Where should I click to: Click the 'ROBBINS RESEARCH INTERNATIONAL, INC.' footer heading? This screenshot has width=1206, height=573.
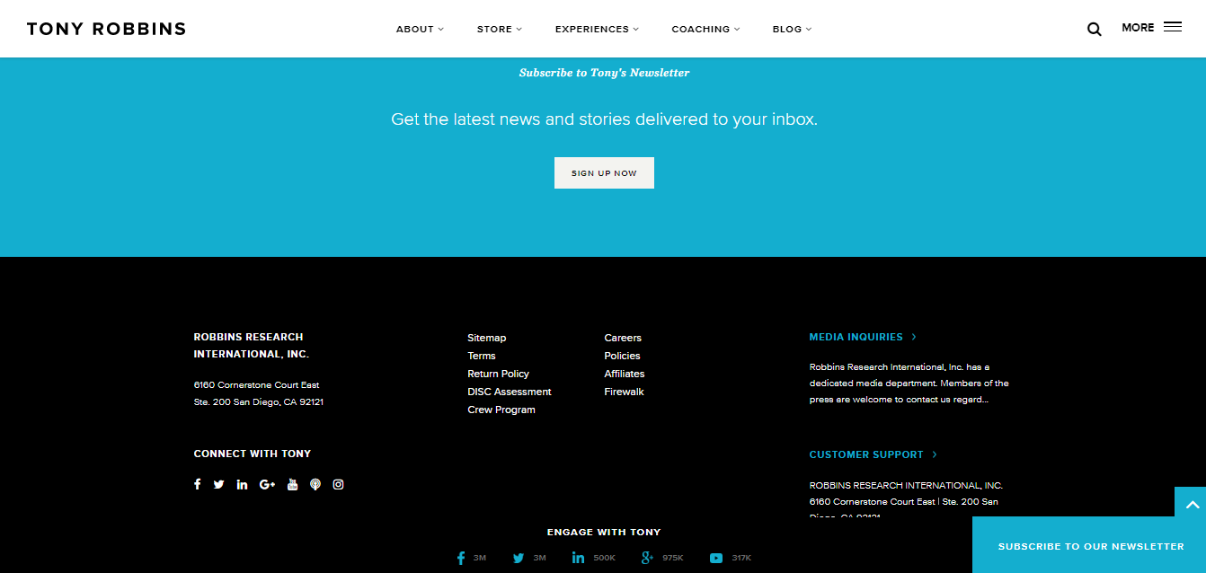(251, 345)
